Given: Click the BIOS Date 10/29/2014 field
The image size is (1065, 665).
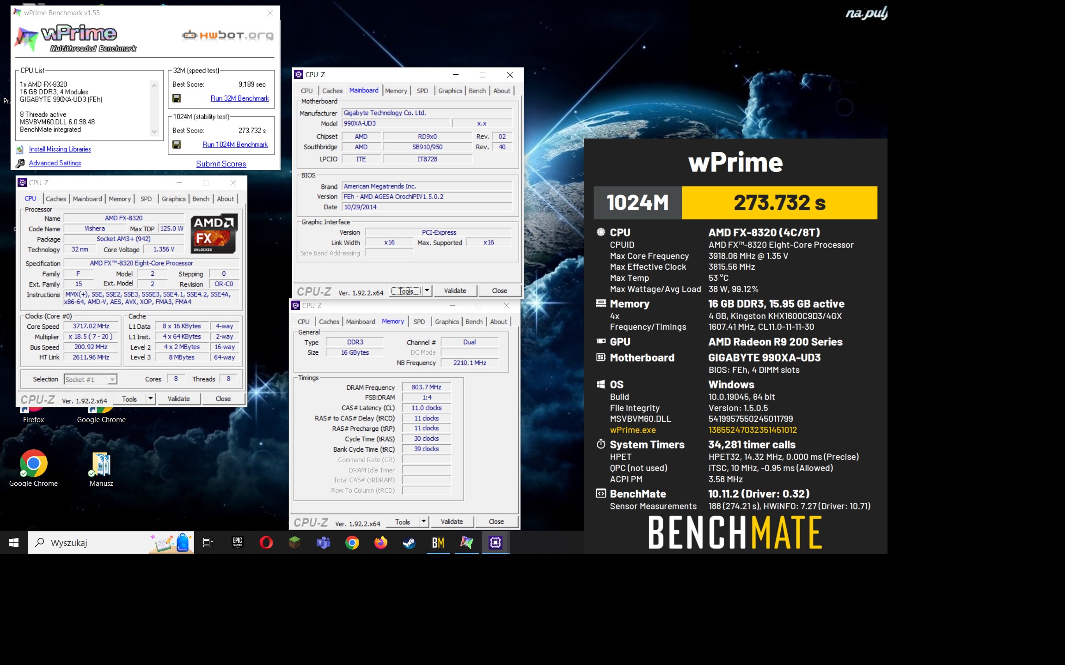Looking at the screenshot, I should click(x=427, y=207).
